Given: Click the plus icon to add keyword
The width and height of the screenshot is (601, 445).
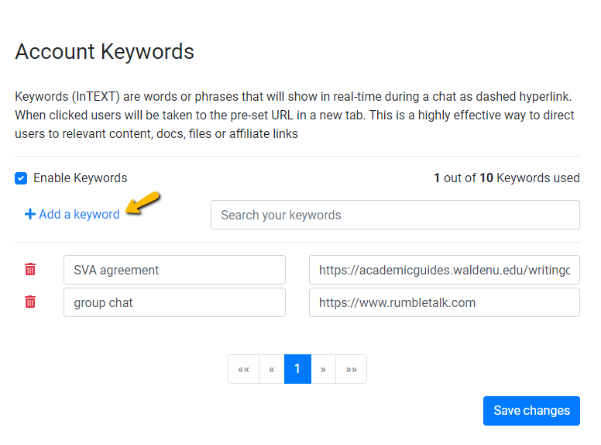Looking at the screenshot, I should pos(30,215).
